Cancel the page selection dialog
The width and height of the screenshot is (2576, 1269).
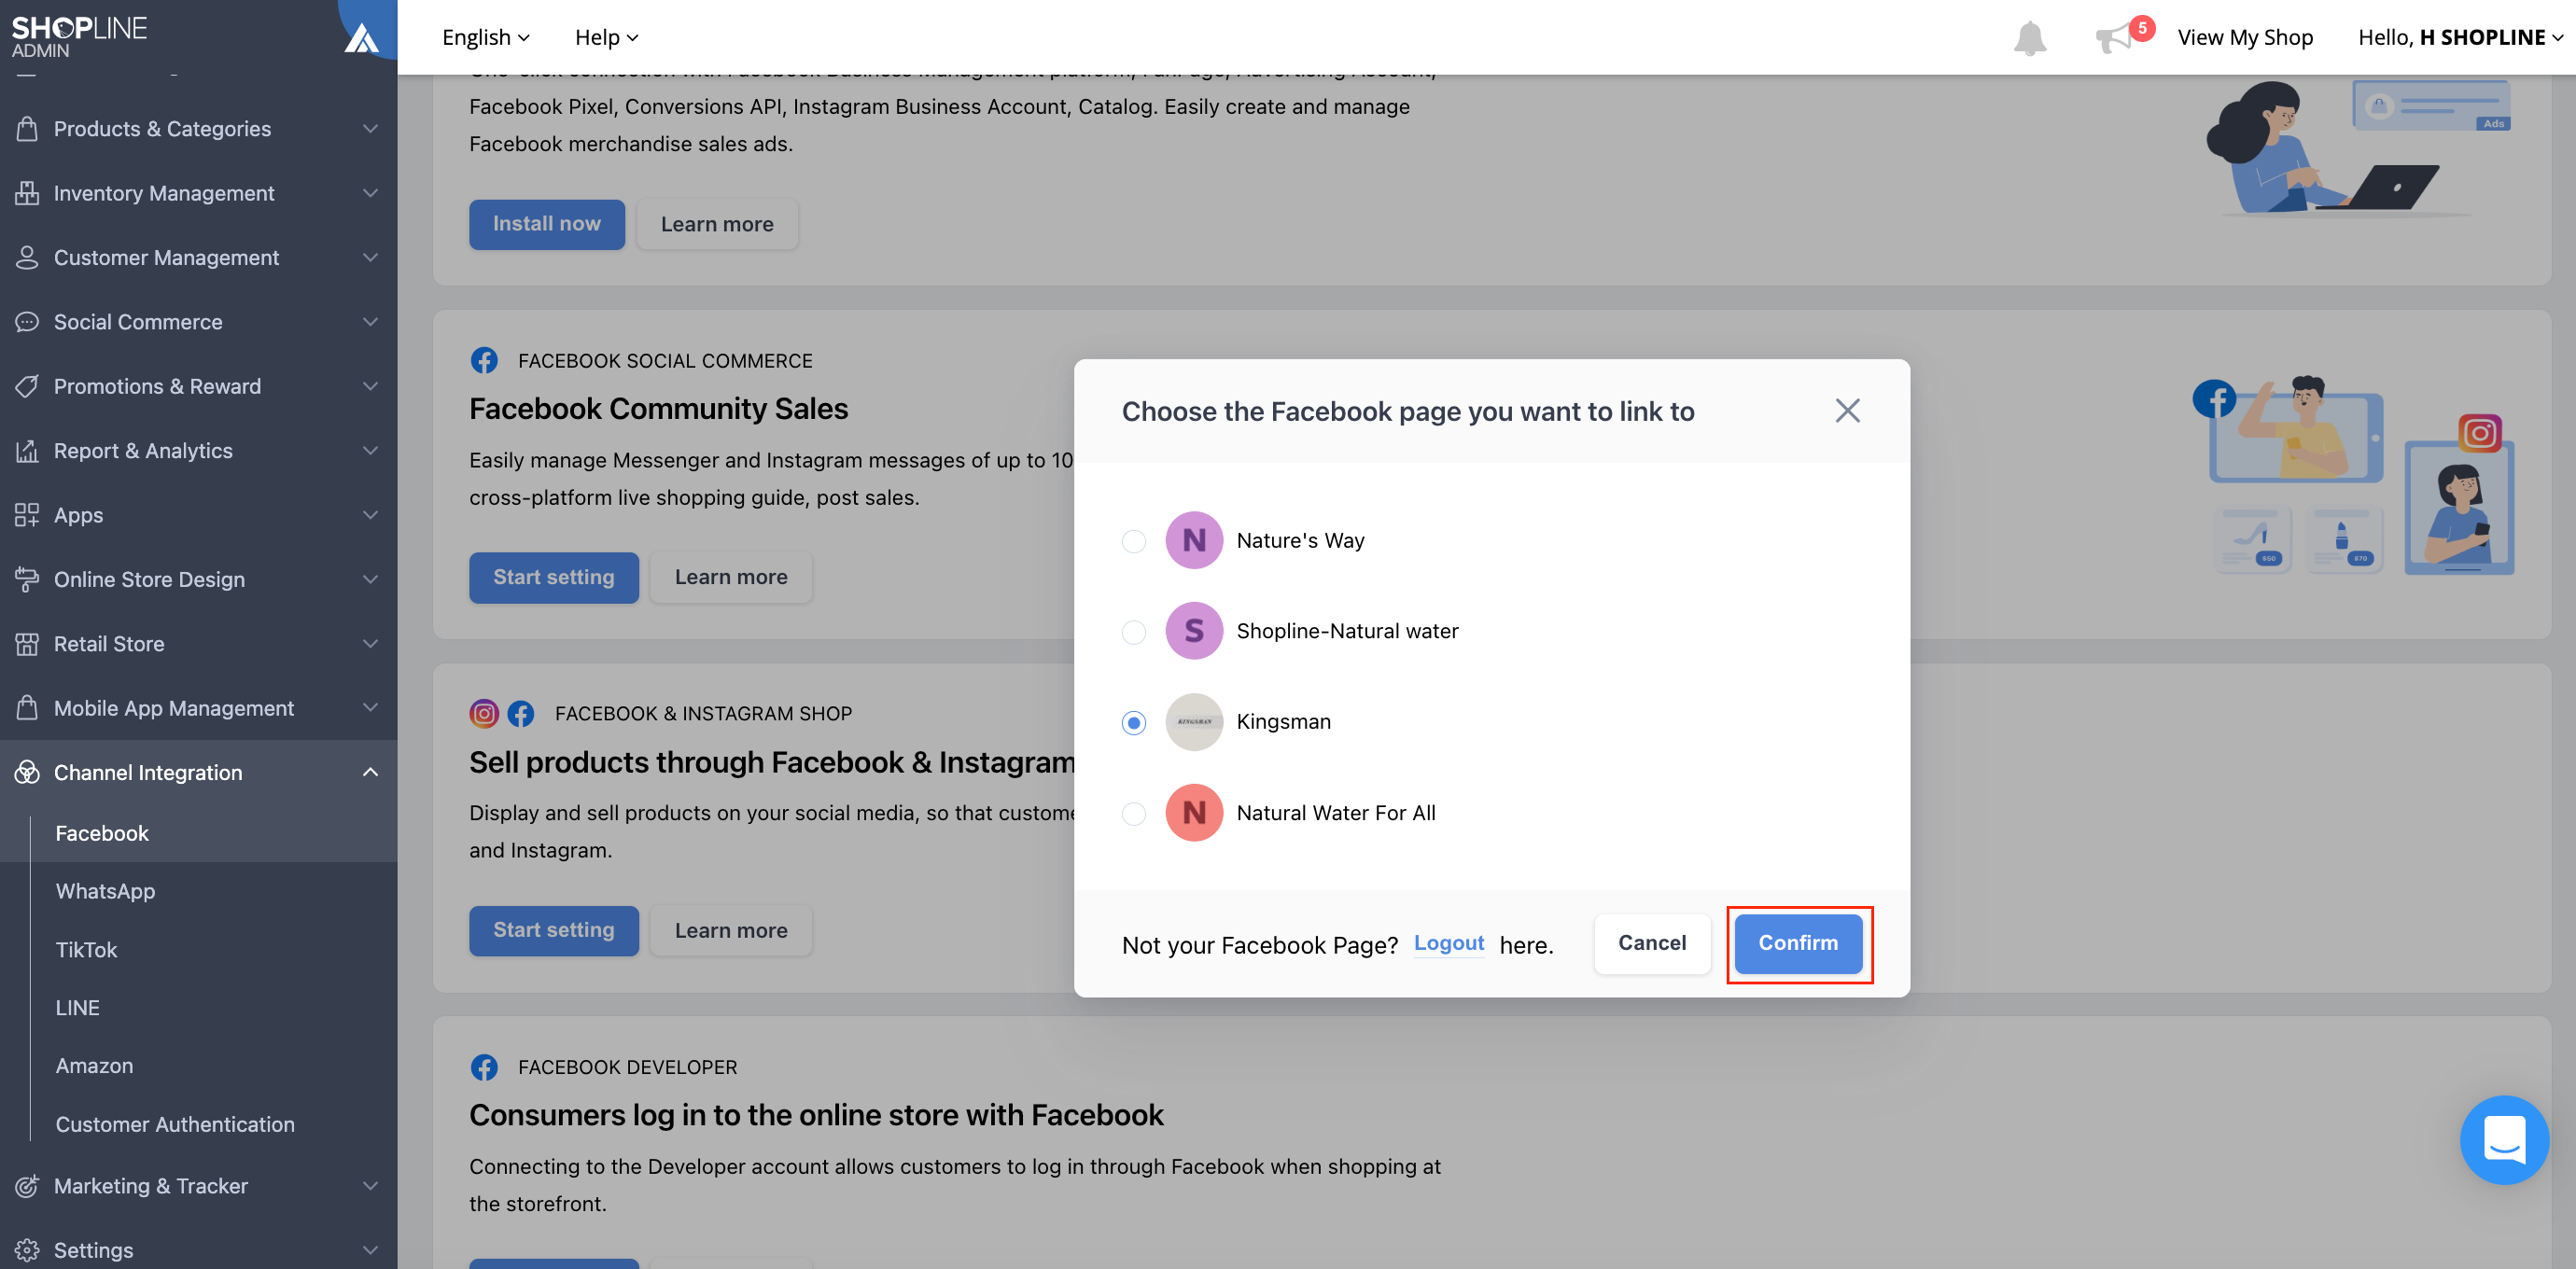(x=1652, y=943)
